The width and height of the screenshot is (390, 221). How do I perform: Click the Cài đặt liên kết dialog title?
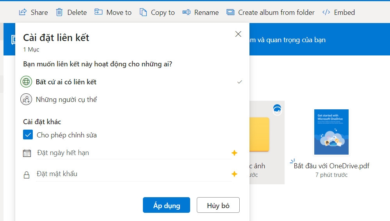(56, 37)
